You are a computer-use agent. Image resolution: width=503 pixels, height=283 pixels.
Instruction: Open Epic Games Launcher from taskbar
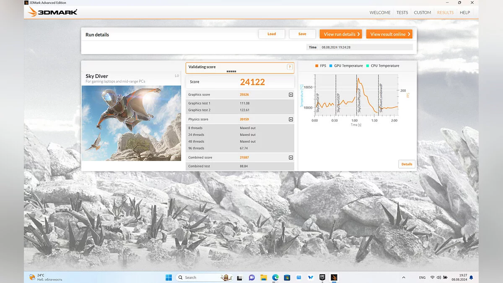click(322, 278)
